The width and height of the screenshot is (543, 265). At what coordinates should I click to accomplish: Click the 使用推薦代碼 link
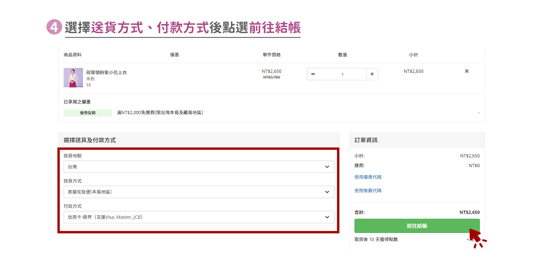pyautogui.click(x=368, y=191)
